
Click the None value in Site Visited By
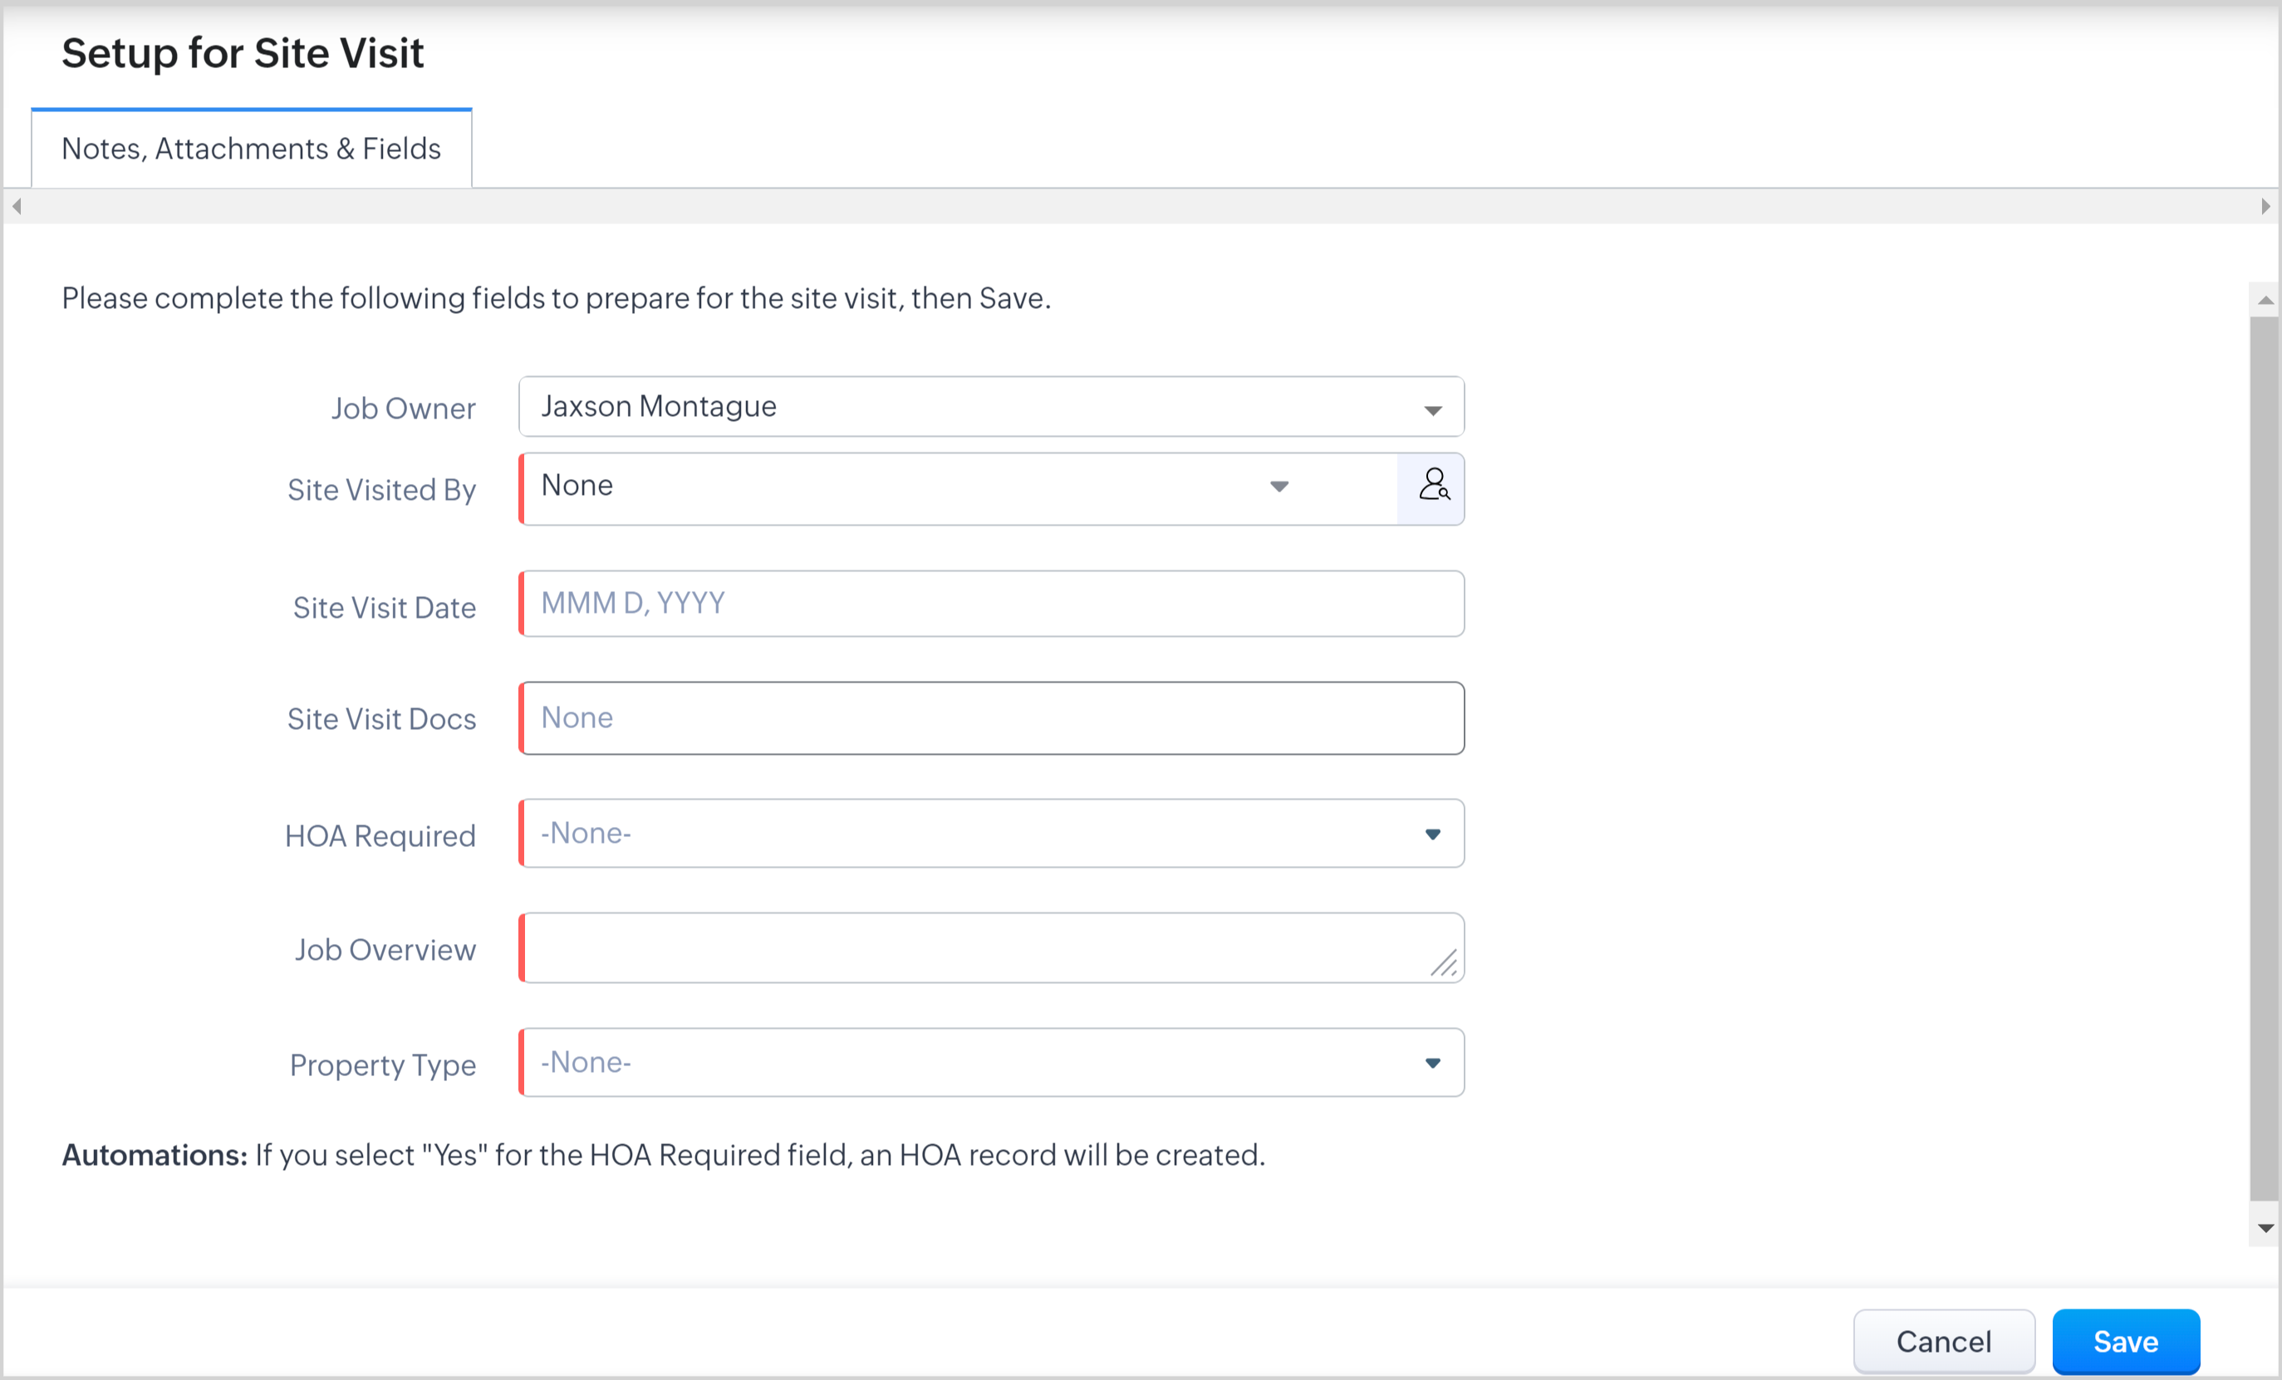577,486
